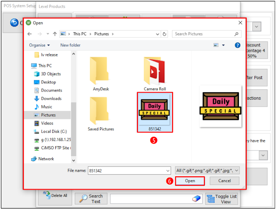Select CiMSO FTP Site in navigation pane
Viewport: 276px width, 209px height.
tap(52, 148)
